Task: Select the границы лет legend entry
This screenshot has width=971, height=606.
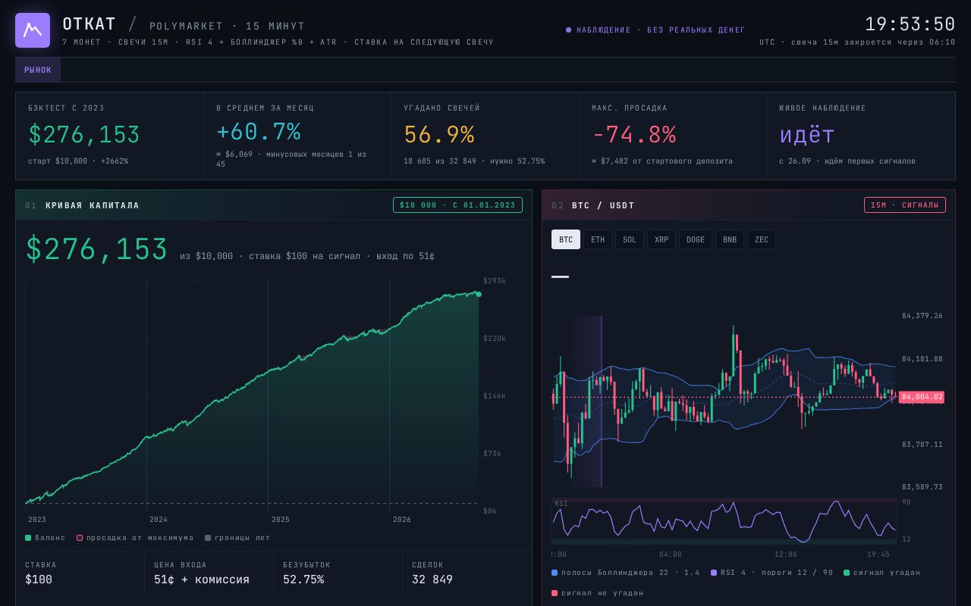Action: click(x=237, y=538)
